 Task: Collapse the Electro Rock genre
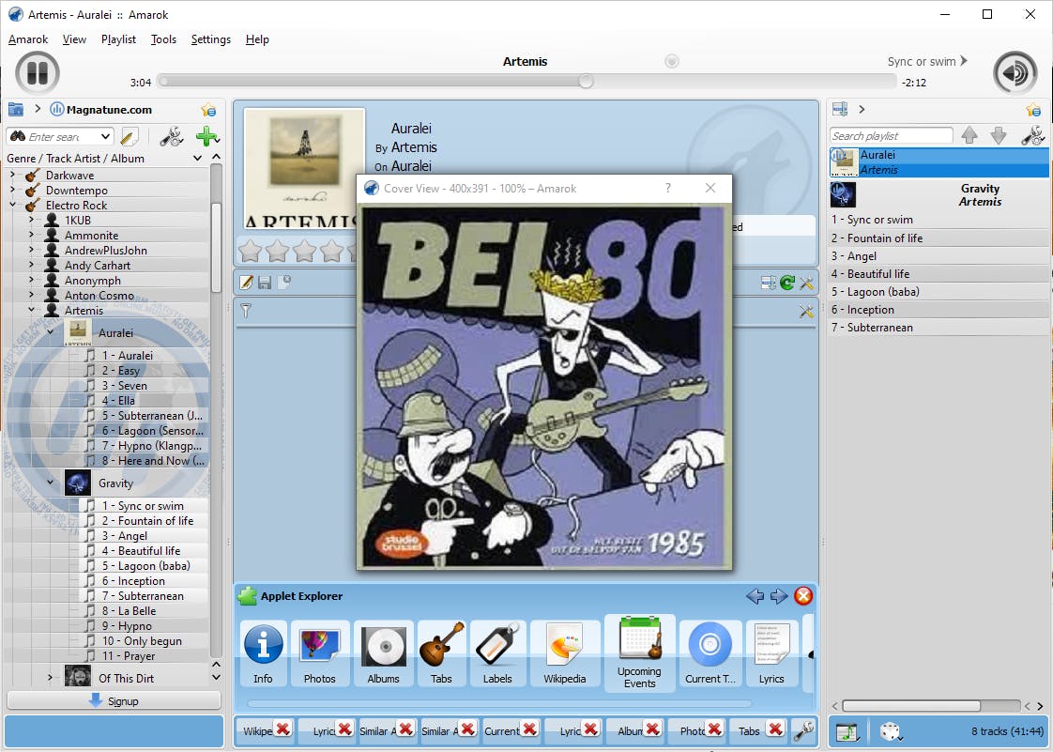(13, 205)
